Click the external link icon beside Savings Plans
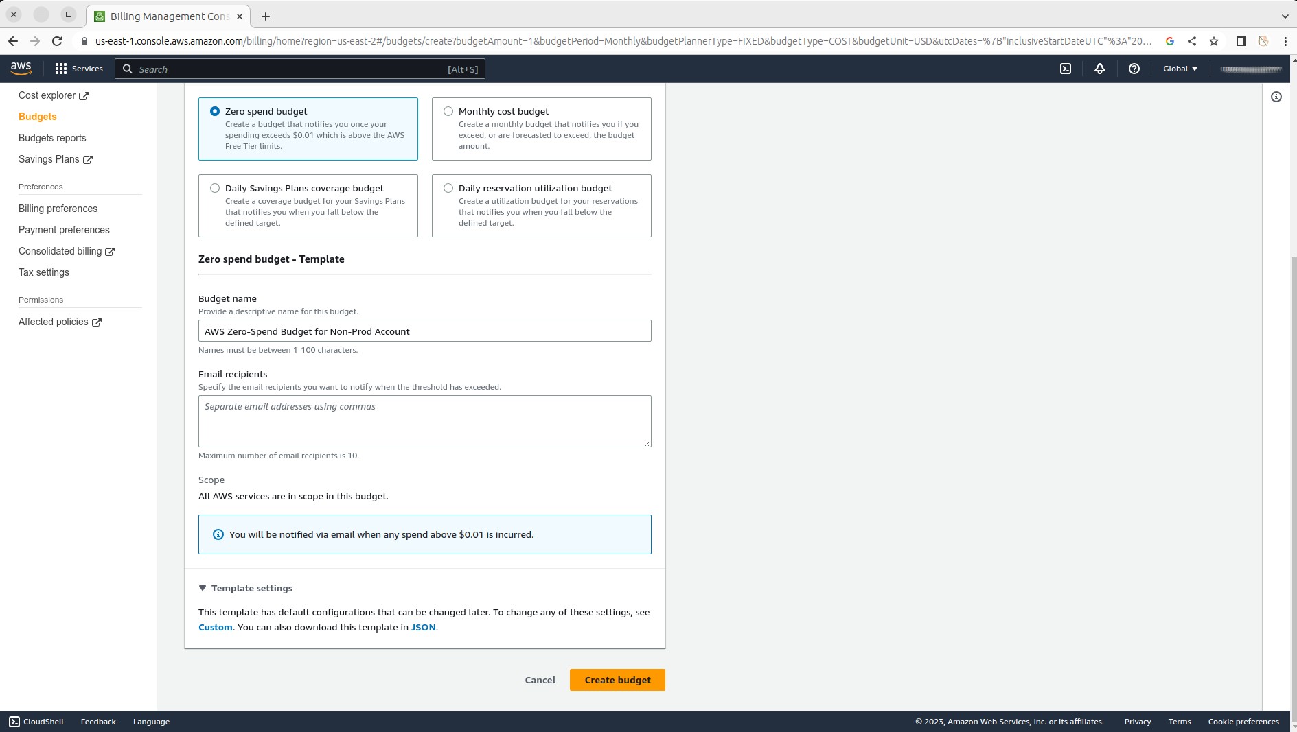 click(x=88, y=160)
